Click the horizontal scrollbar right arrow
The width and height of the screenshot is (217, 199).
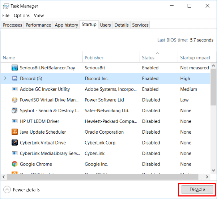click(207, 177)
